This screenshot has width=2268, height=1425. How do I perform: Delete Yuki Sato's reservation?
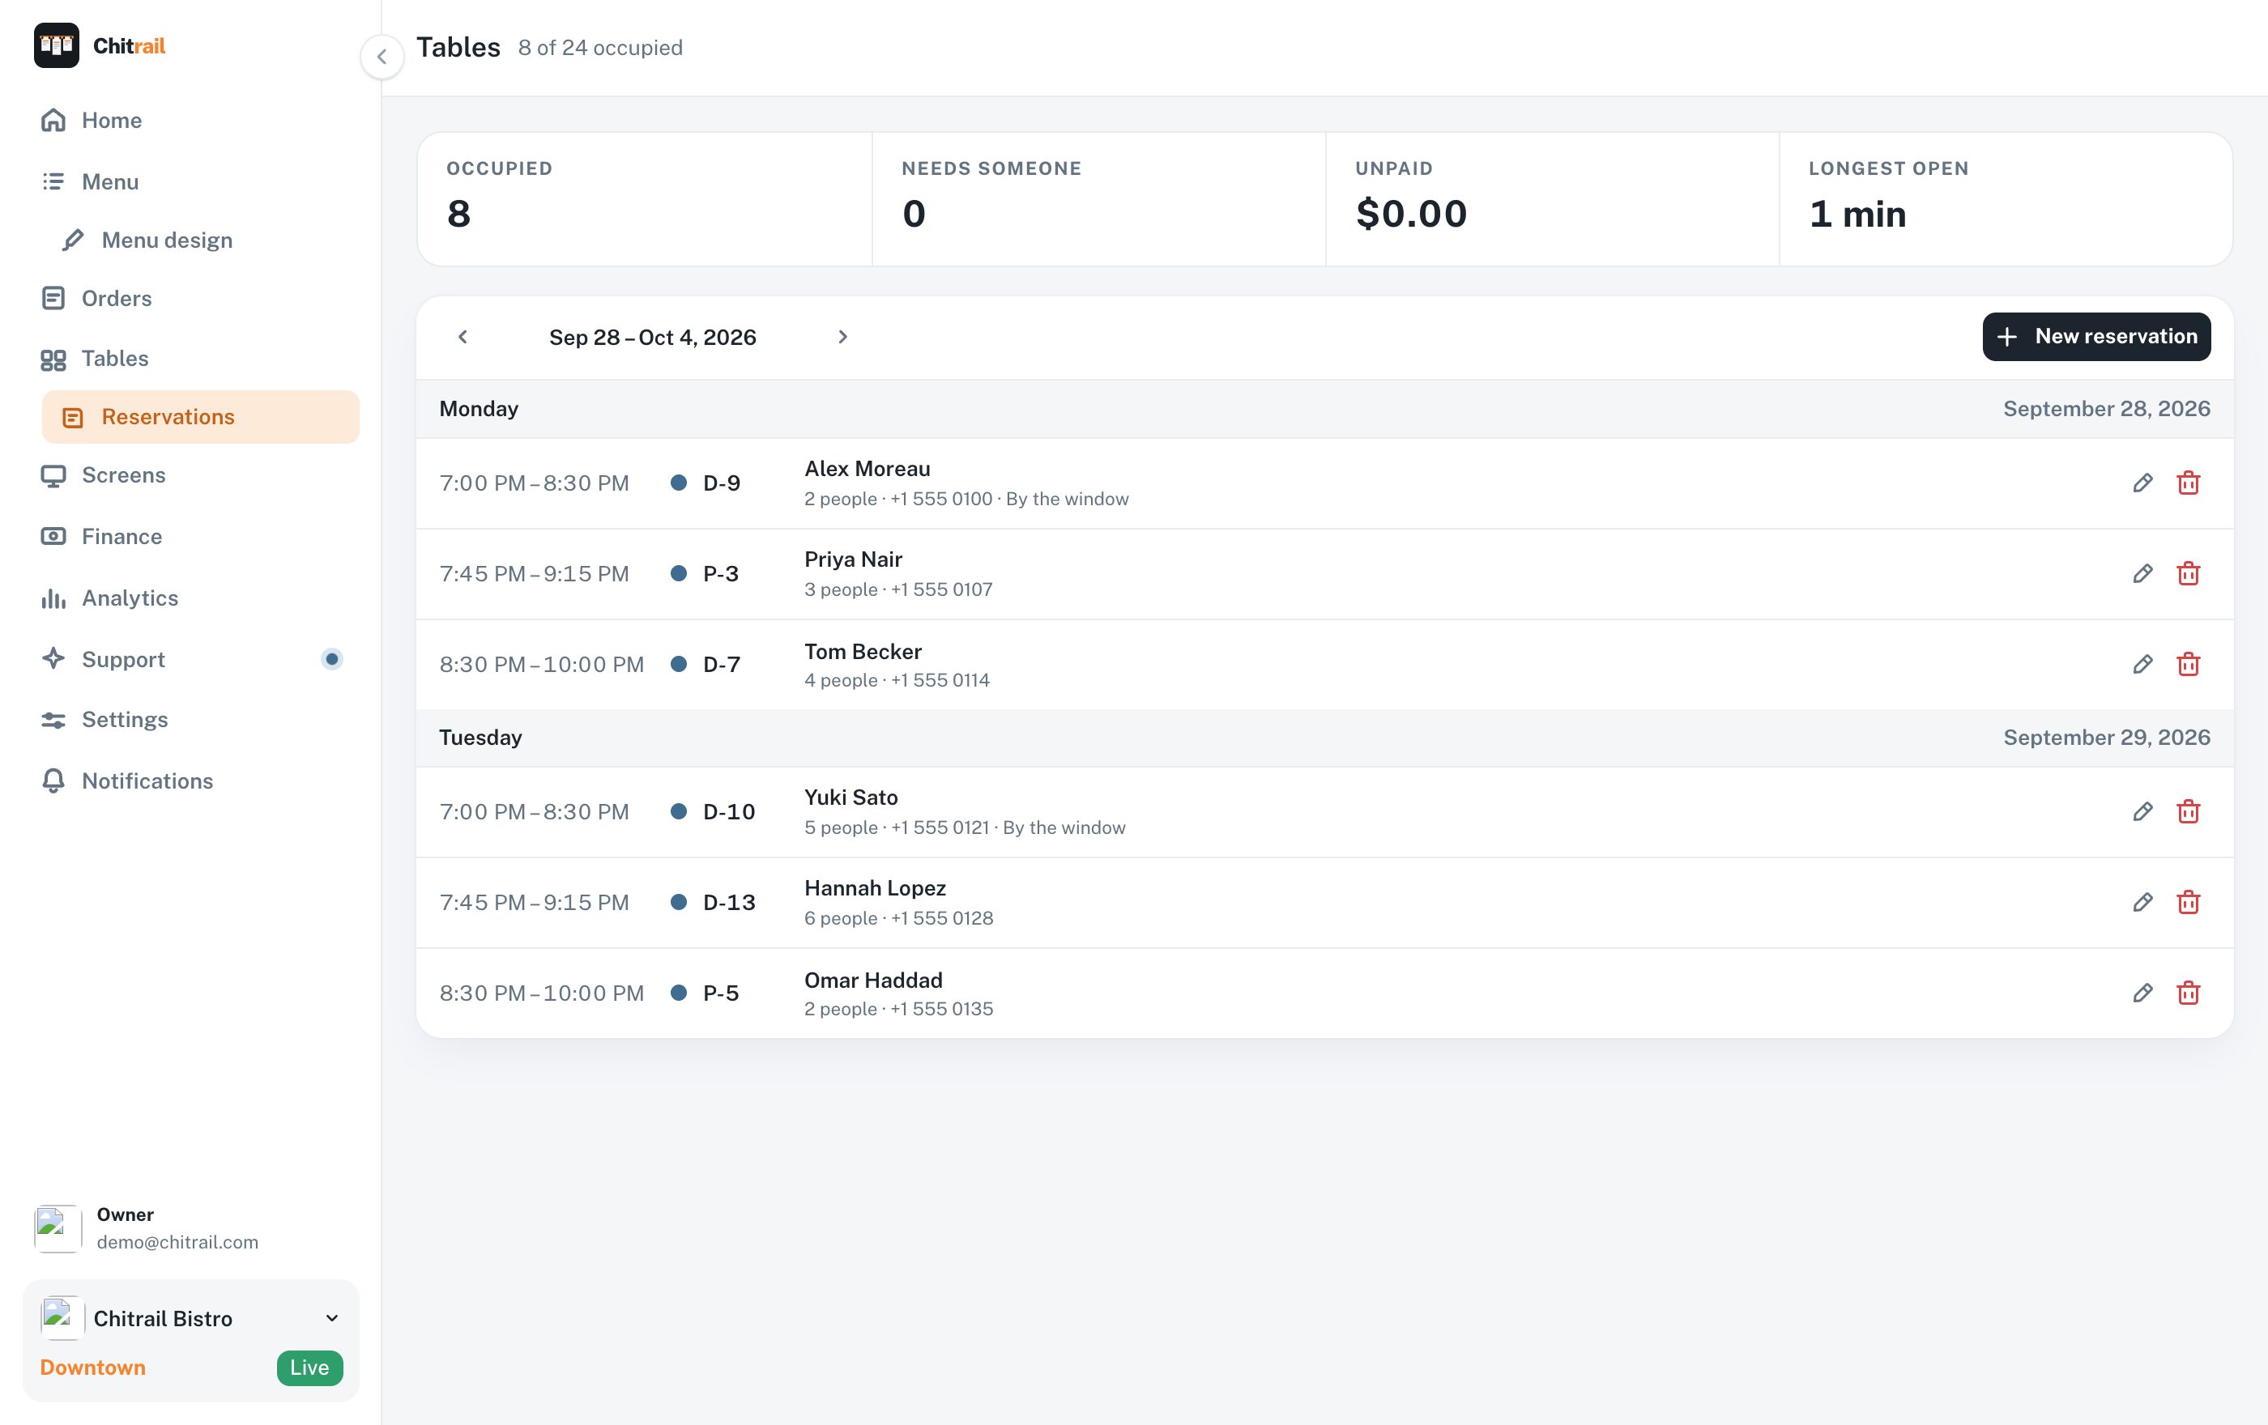tap(2188, 811)
